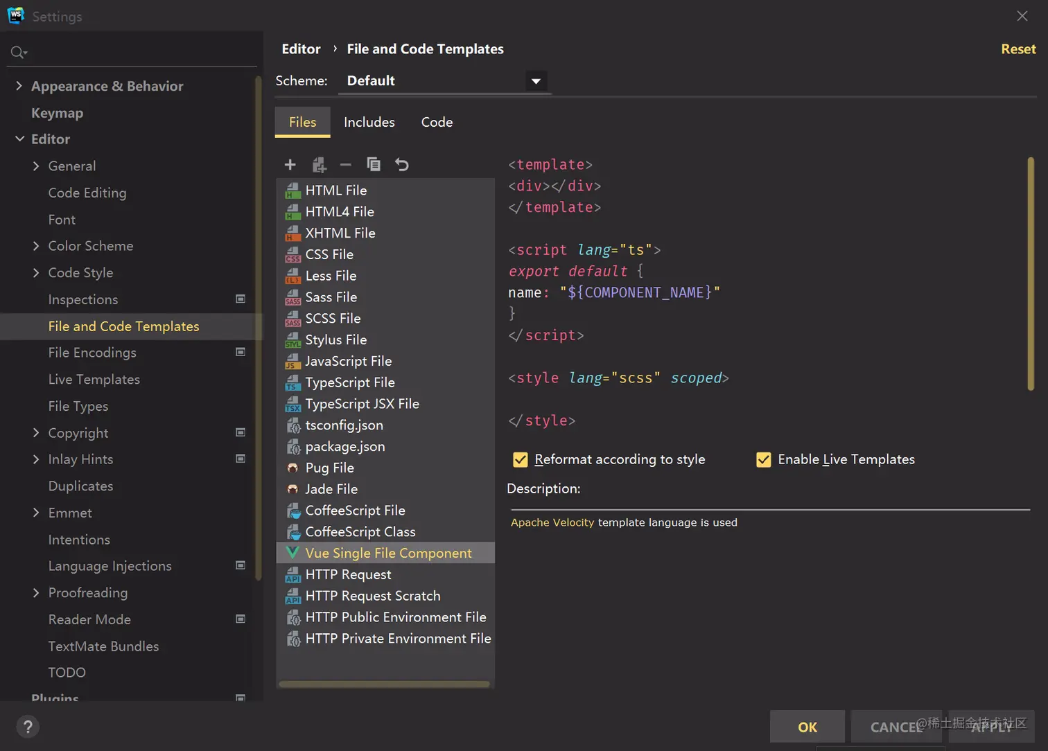
Task: Expand the Code Style node
Action: pos(36,273)
